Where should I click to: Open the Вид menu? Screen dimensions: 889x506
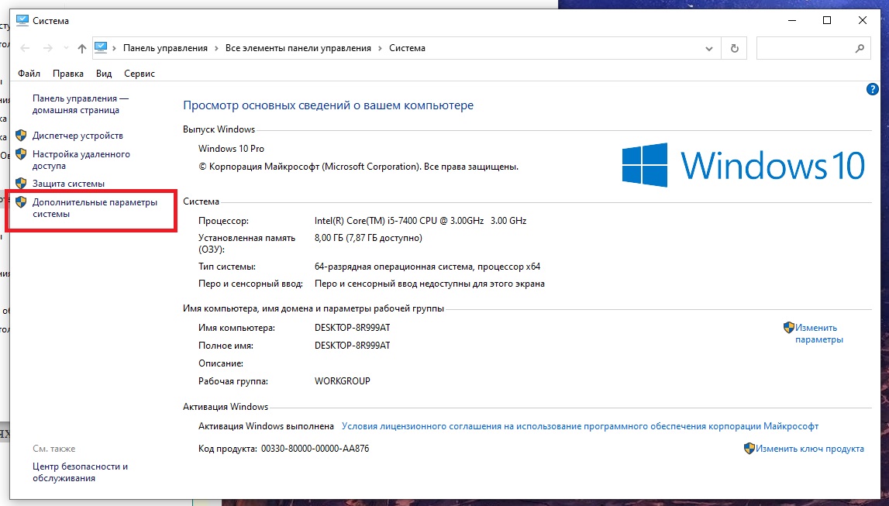click(104, 74)
